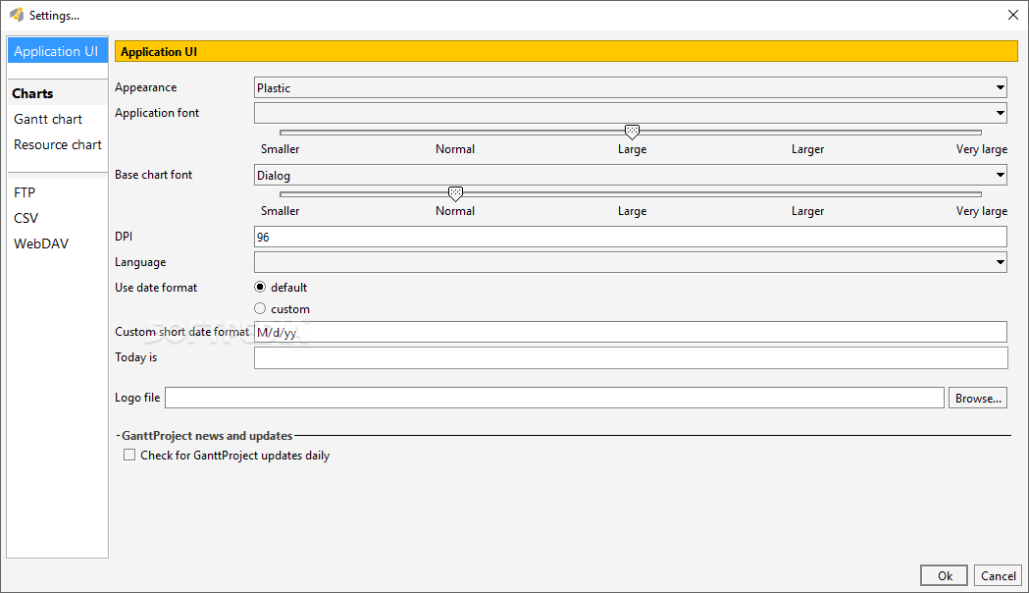Open the Appearance dropdown showing Plastic
1029x593 pixels.
[630, 87]
